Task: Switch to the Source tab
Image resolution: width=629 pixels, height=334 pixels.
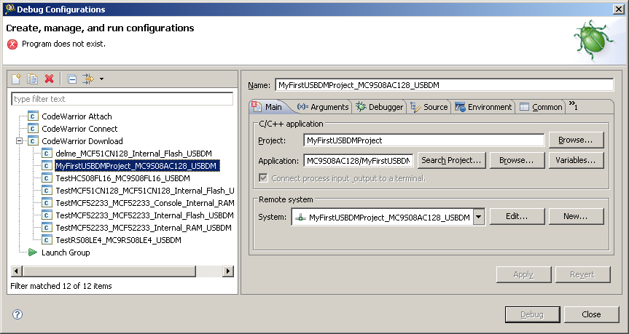Action: (x=429, y=107)
